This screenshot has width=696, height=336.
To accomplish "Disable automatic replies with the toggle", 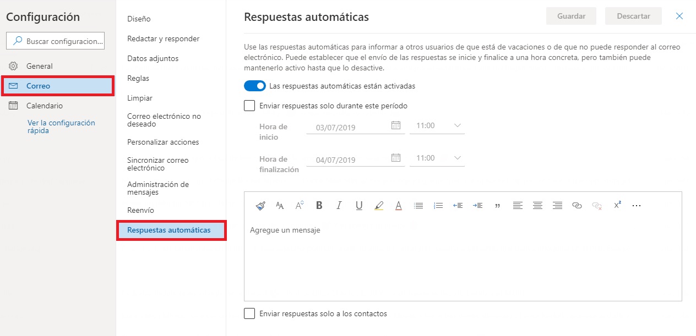I will click(254, 86).
